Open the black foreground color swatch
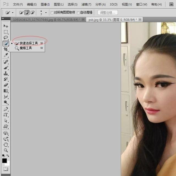The image size is (176, 176). point(4,160)
